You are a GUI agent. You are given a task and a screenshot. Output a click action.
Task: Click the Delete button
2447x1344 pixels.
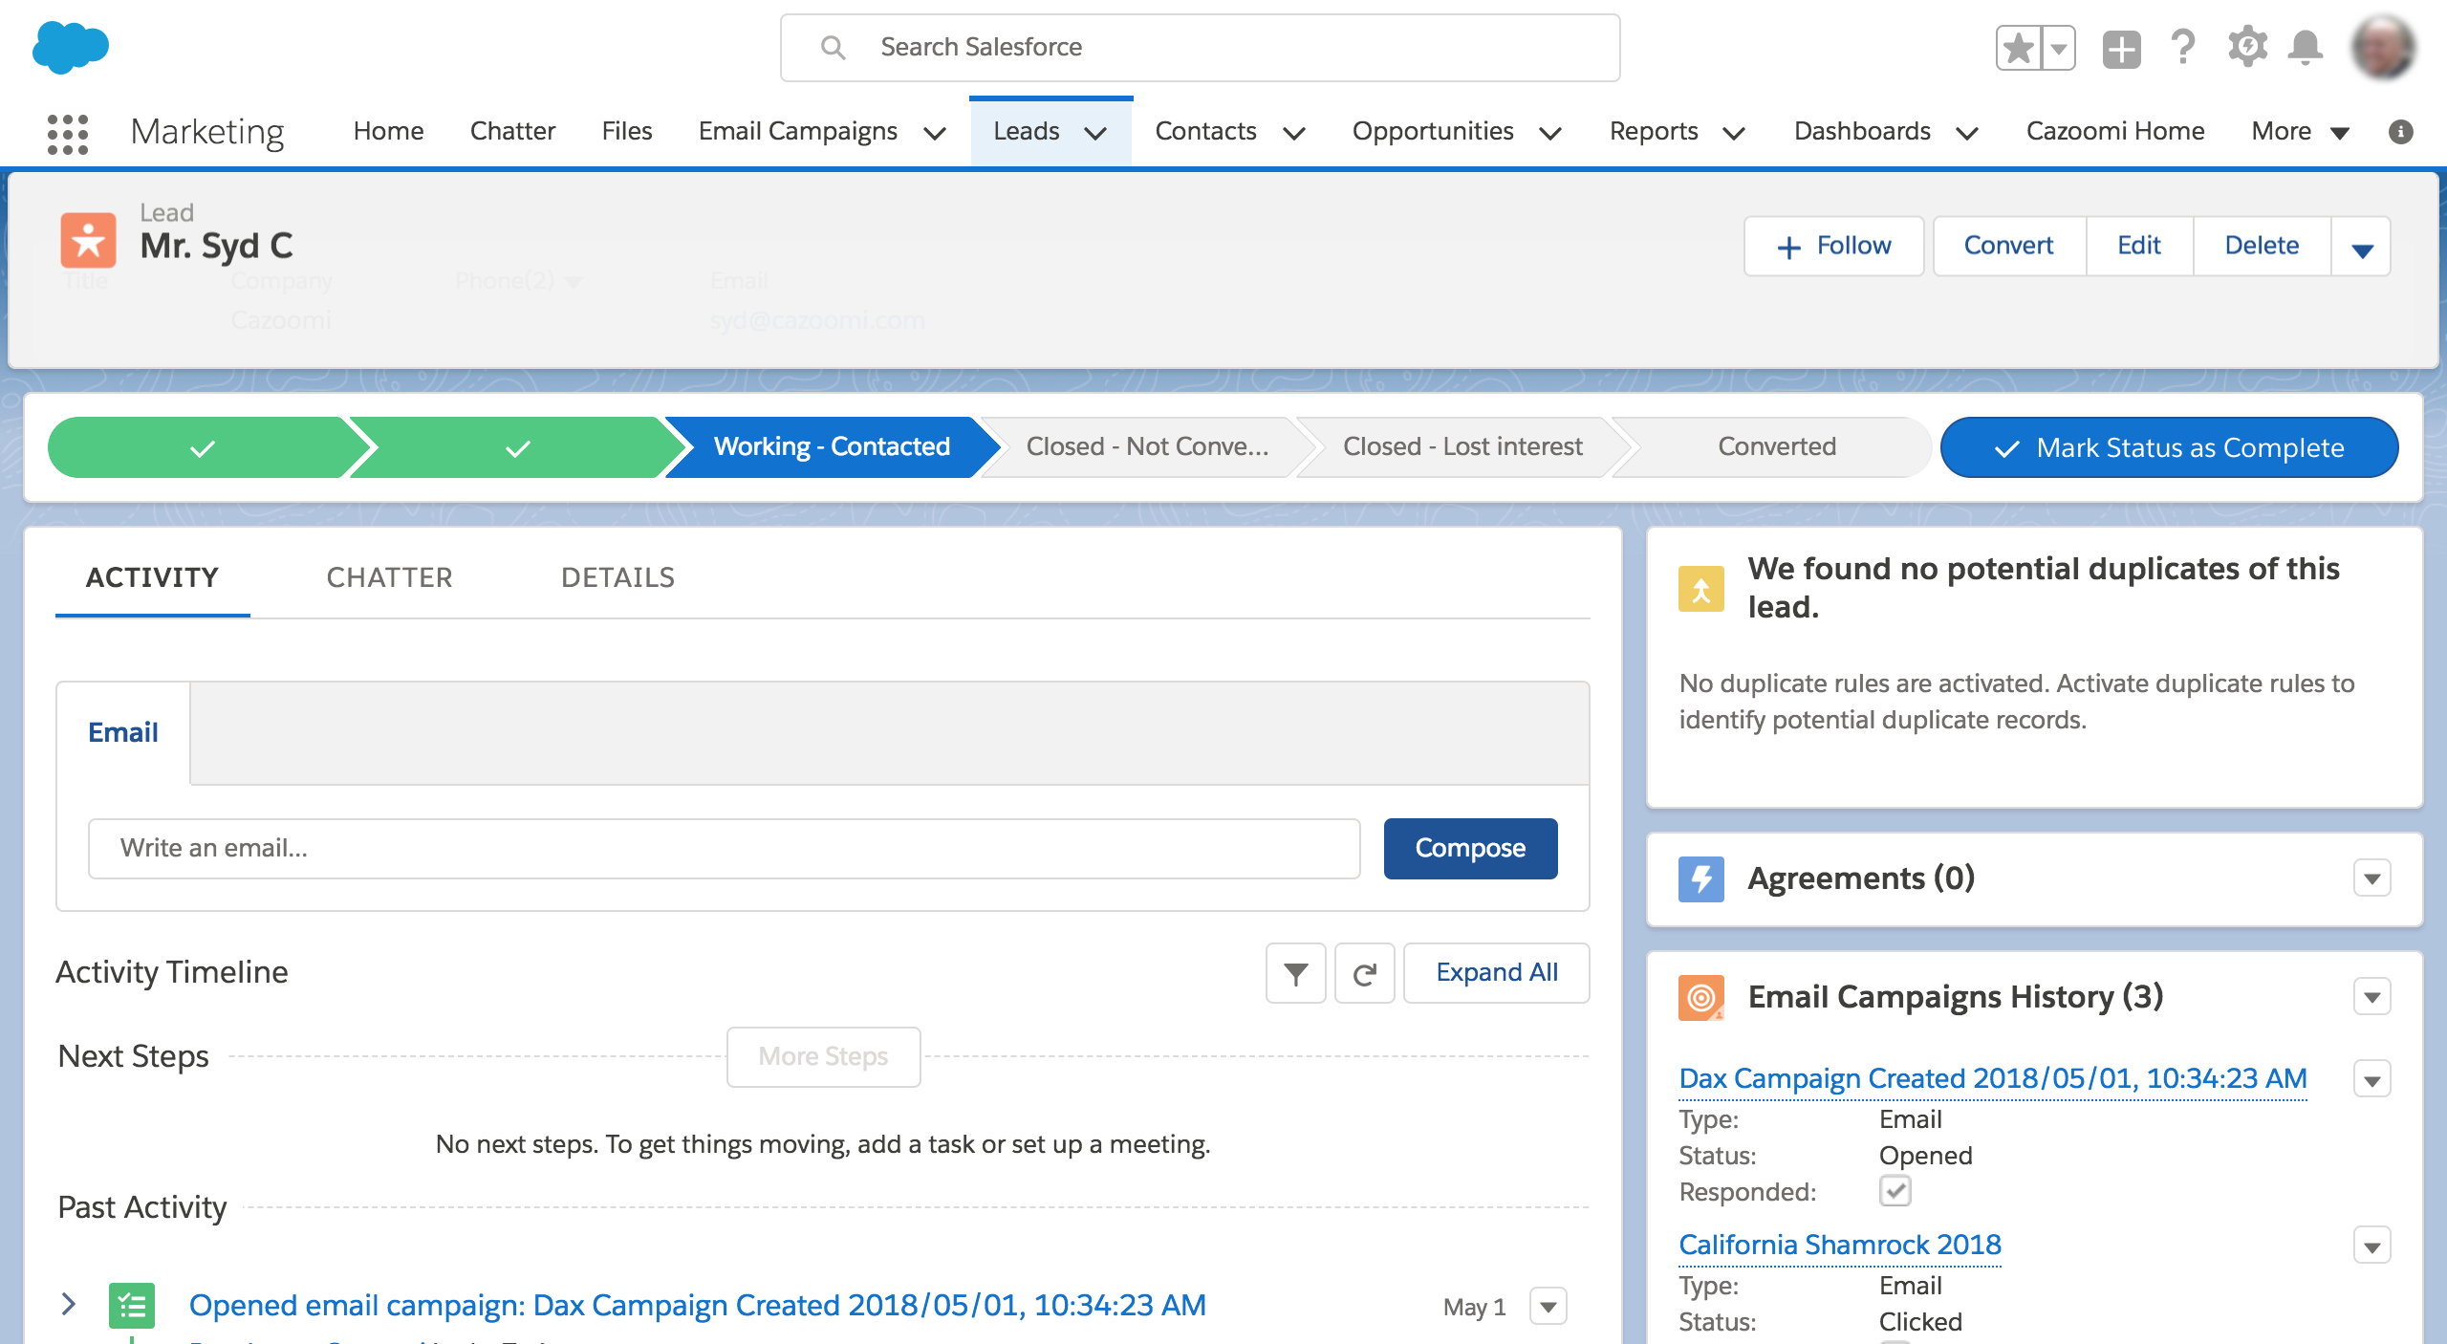tap(2262, 247)
